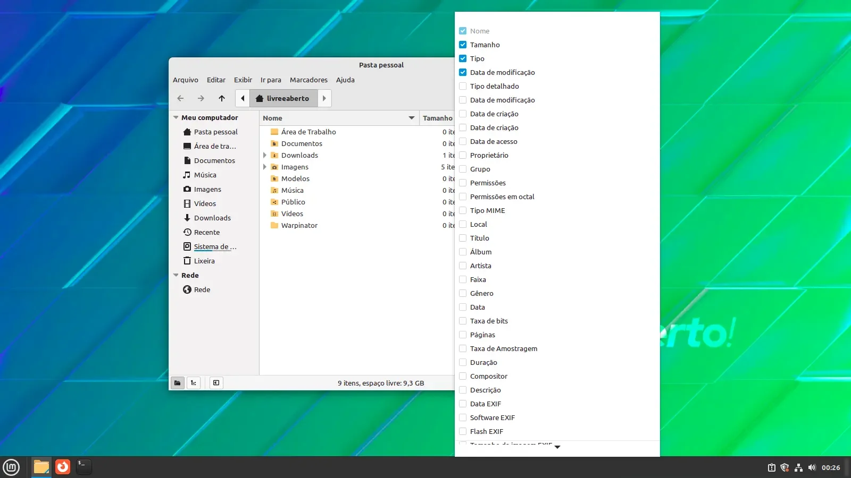Launch the terminal from the taskbar
The image size is (851, 478).
tap(84, 467)
